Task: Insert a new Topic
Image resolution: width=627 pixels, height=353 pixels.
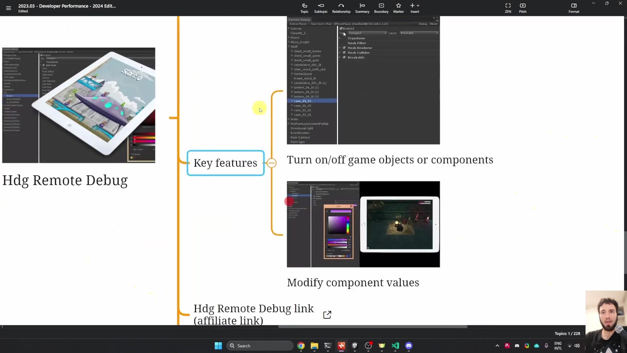Action: (304, 8)
